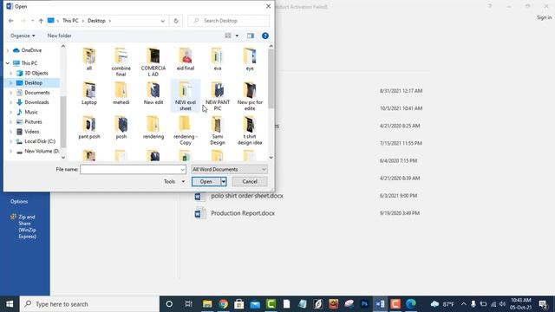Open Photoshop from the taskbar

(364, 304)
